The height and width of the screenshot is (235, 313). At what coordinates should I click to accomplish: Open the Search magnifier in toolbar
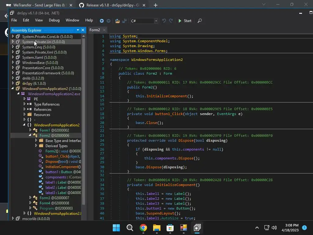click(x=200, y=21)
